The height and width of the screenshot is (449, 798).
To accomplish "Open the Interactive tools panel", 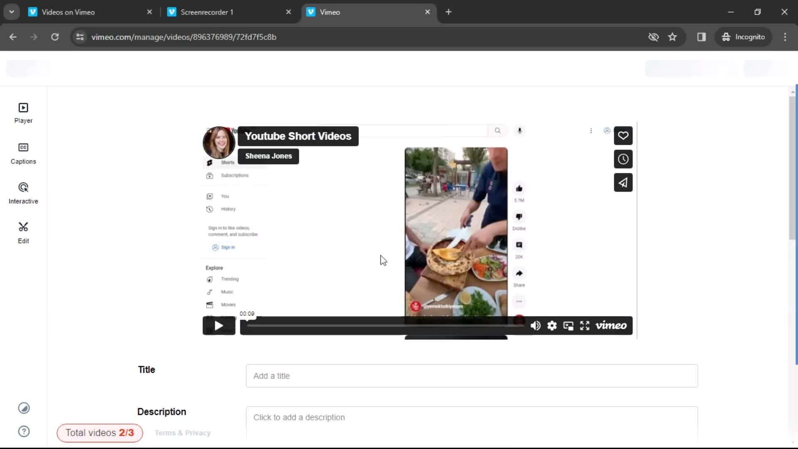I will (x=23, y=193).
